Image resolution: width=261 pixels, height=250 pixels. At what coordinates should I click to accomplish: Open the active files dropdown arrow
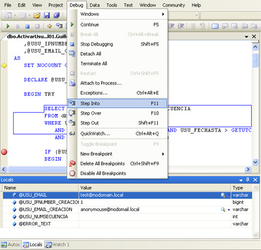[x=247, y=36]
